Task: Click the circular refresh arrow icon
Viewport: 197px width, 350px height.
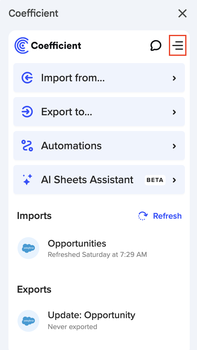Action: pyautogui.click(x=143, y=216)
